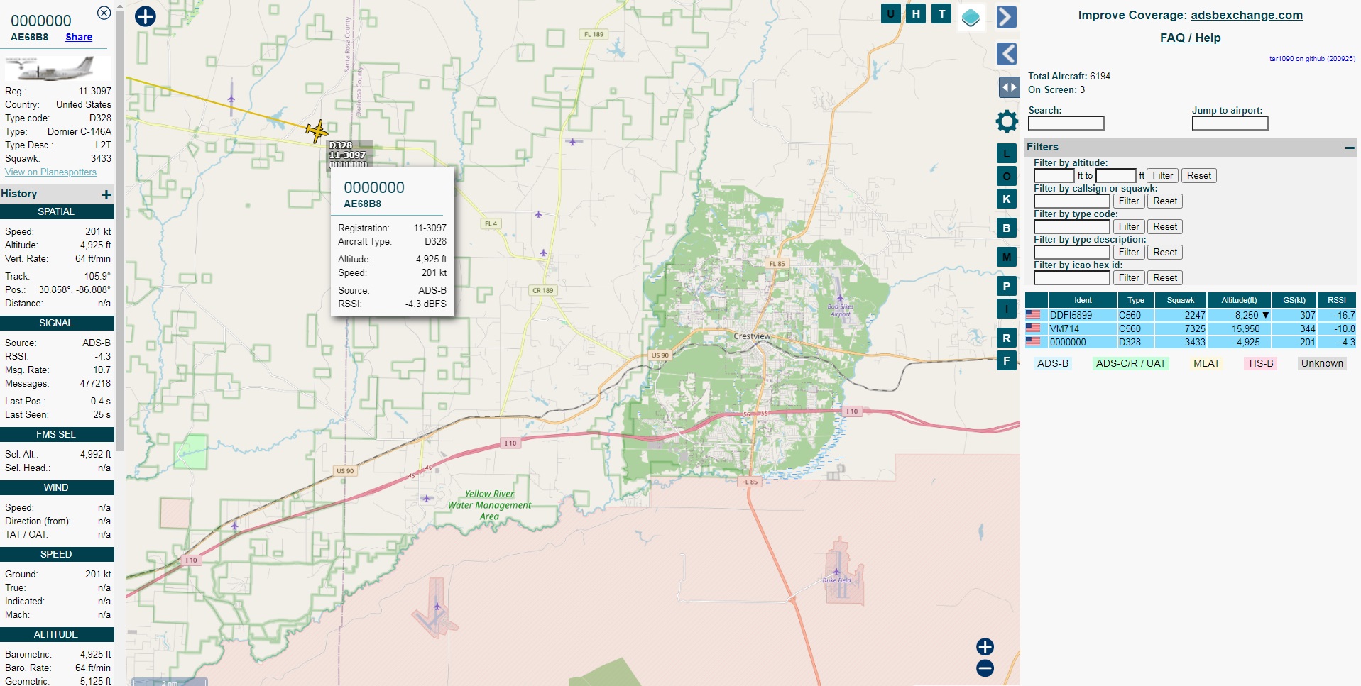Toggle the M map option button

coord(1007,257)
